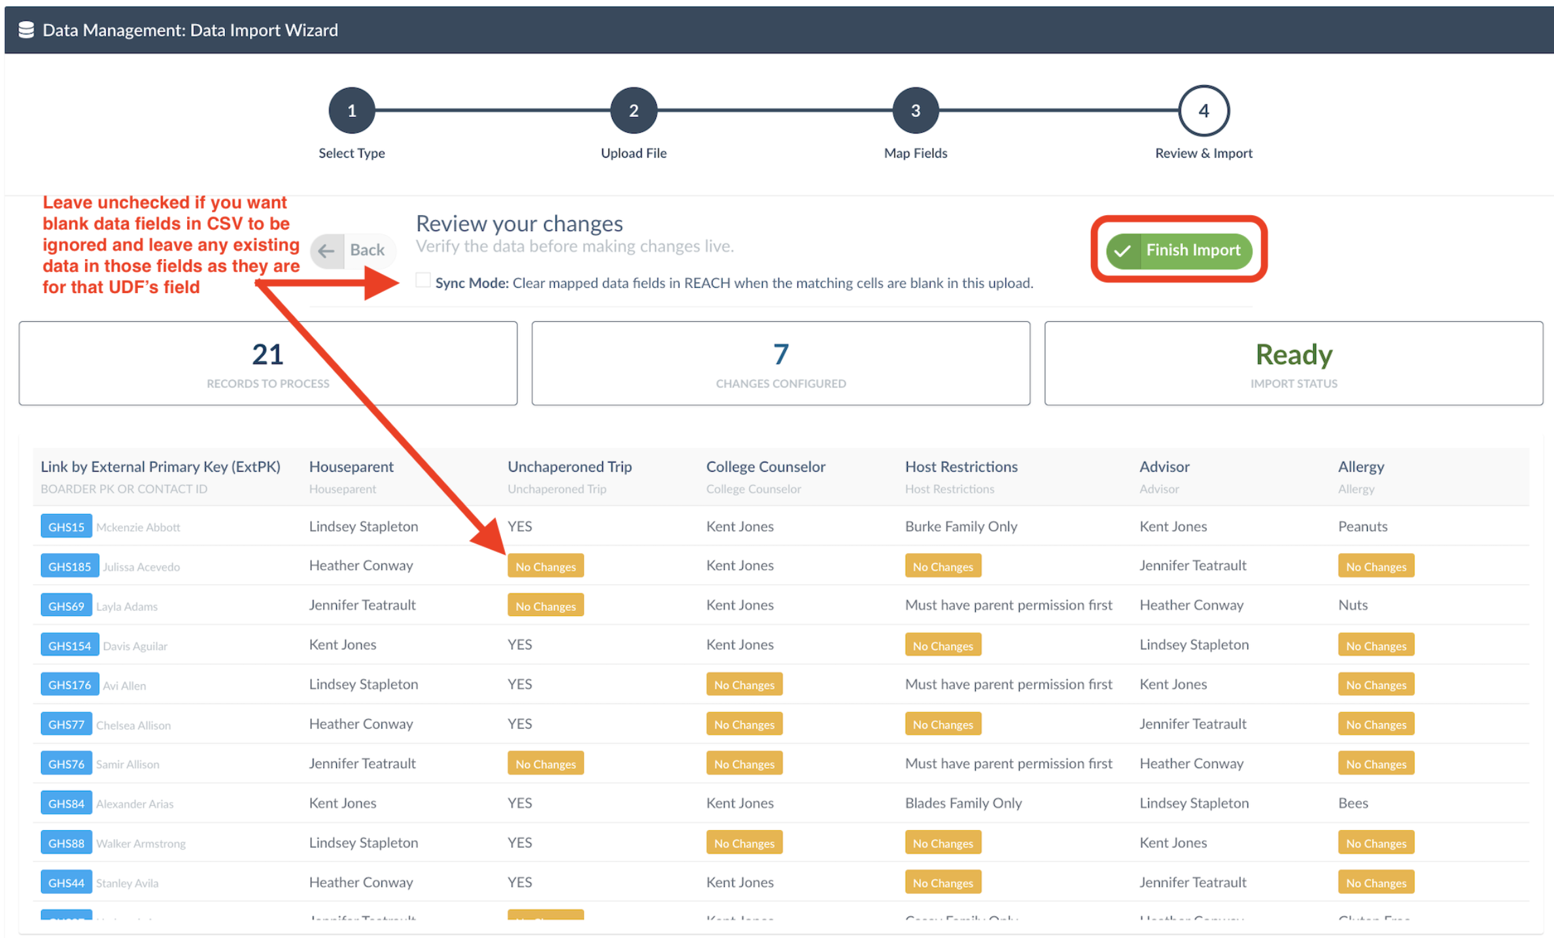
Task: Open the GHS44 Stanley Avila record badge
Action: (x=66, y=882)
